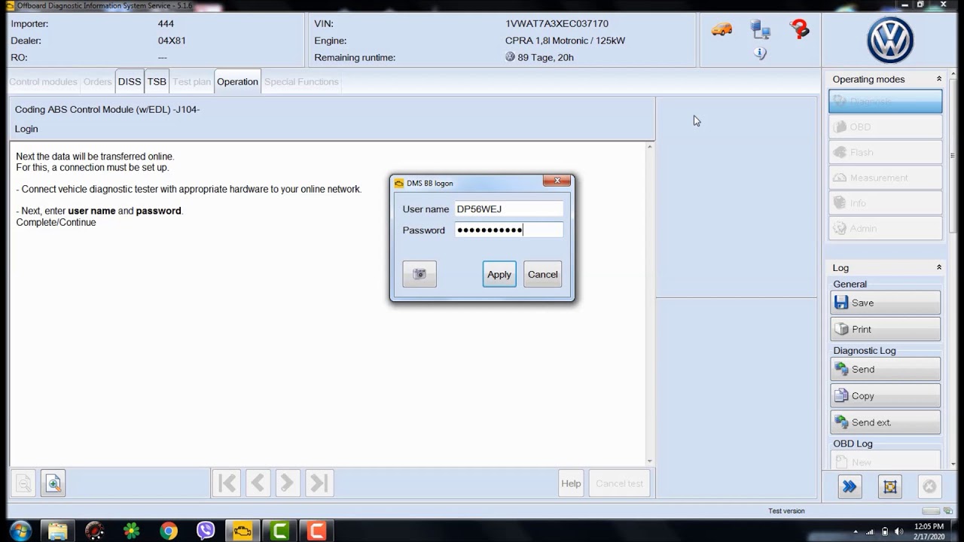Click the orange car vehicle icon
Screen dimensions: 964x542
point(721,30)
